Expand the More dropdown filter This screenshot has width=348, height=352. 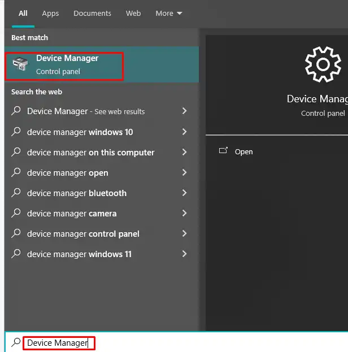[169, 13]
